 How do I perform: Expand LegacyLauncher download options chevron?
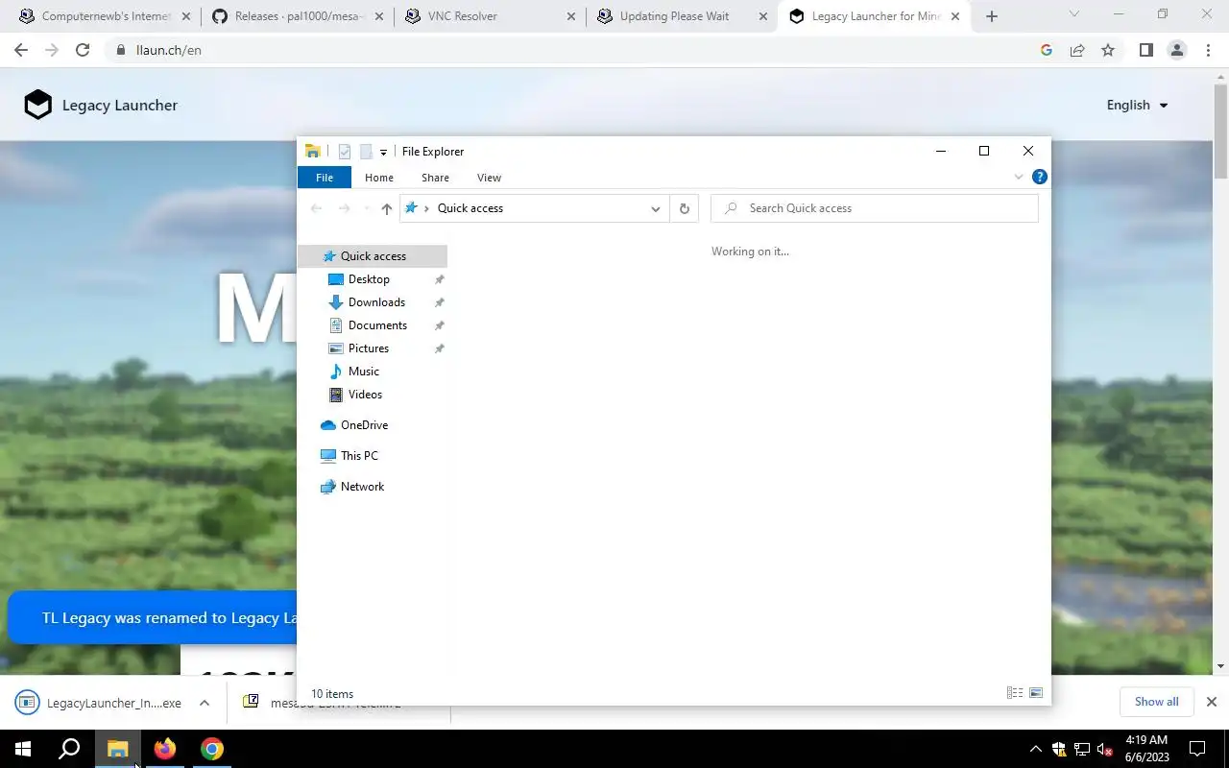coord(205,703)
